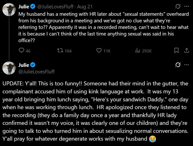The width and height of the screenshot is (193, 146).
Task: Click the Grok icon on the first tweet
Action: 178,6
